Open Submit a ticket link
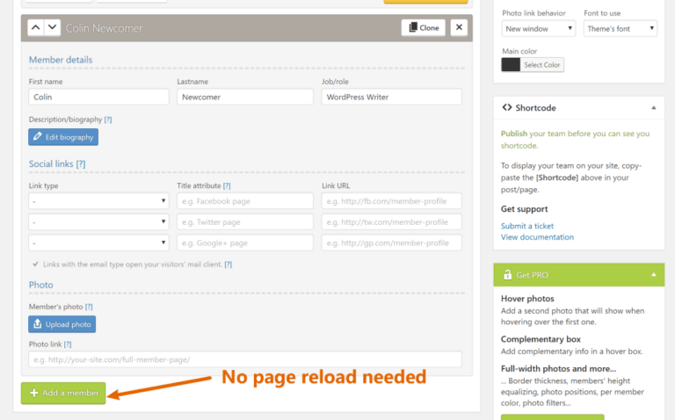 coord(527,226)
